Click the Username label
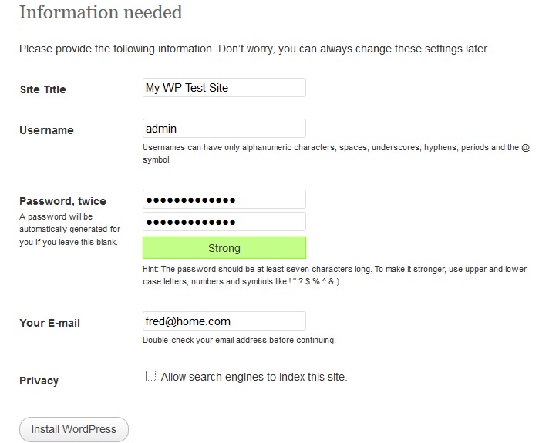 46,130
